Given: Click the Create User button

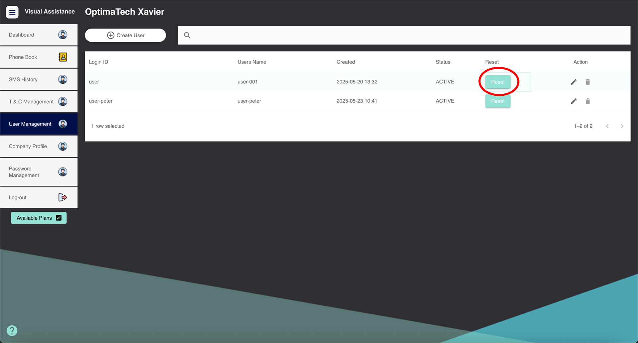Looking at the screenshot, I should click(x=125, y=35).
